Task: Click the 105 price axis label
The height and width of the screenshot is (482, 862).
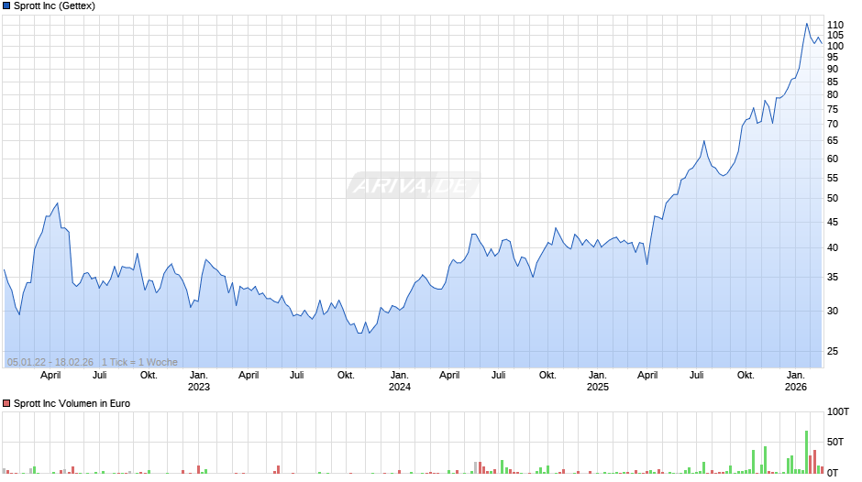Action: tap(835, 35)
